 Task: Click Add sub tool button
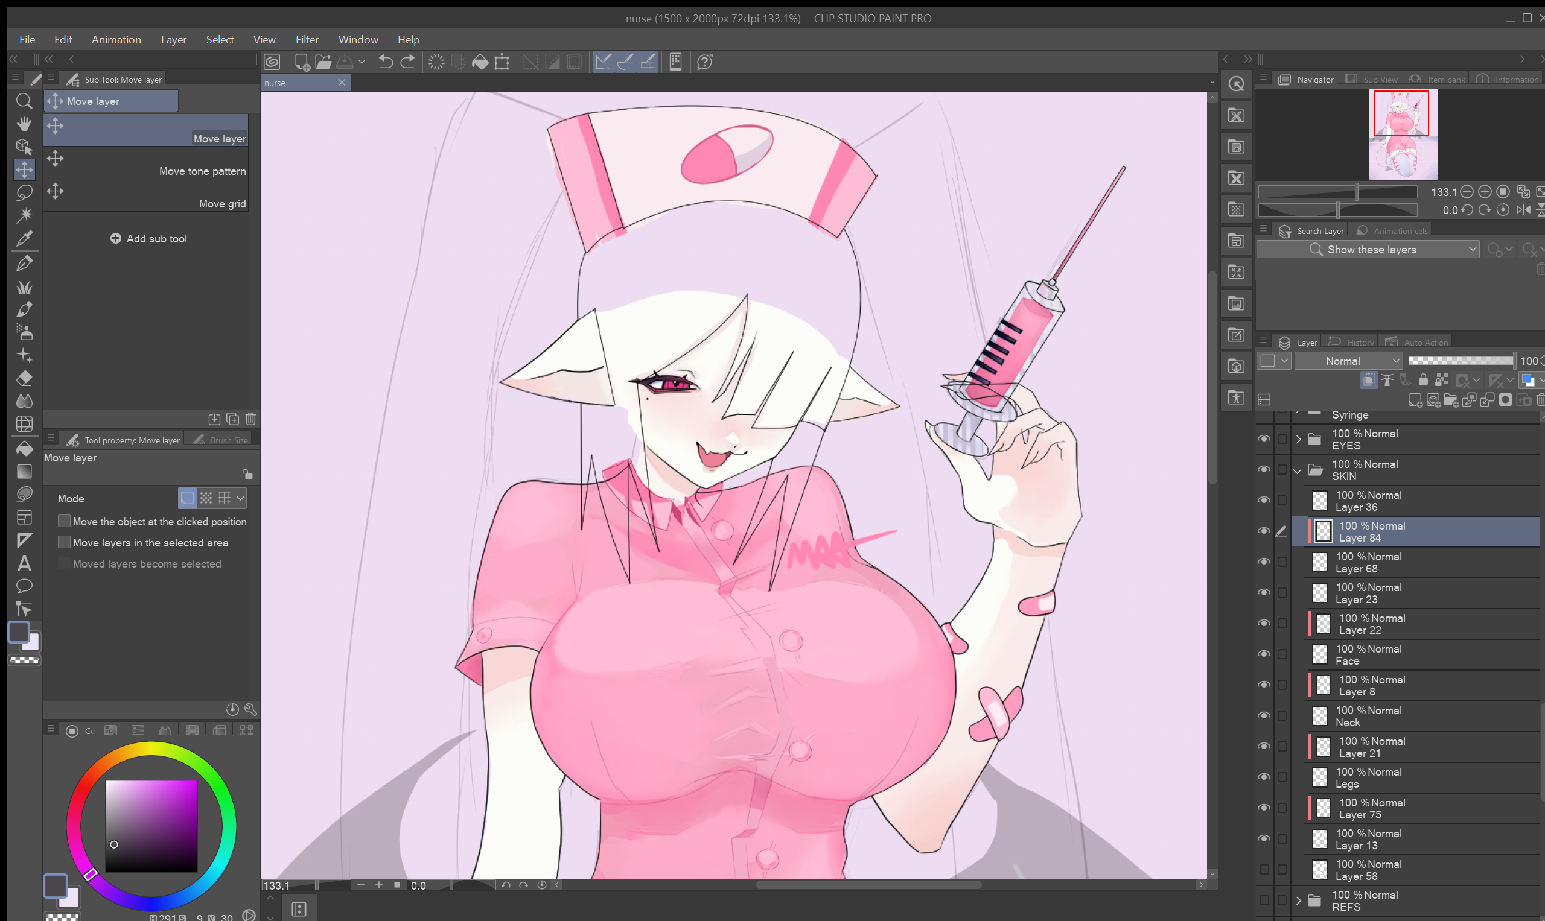(x=149, y=238)
